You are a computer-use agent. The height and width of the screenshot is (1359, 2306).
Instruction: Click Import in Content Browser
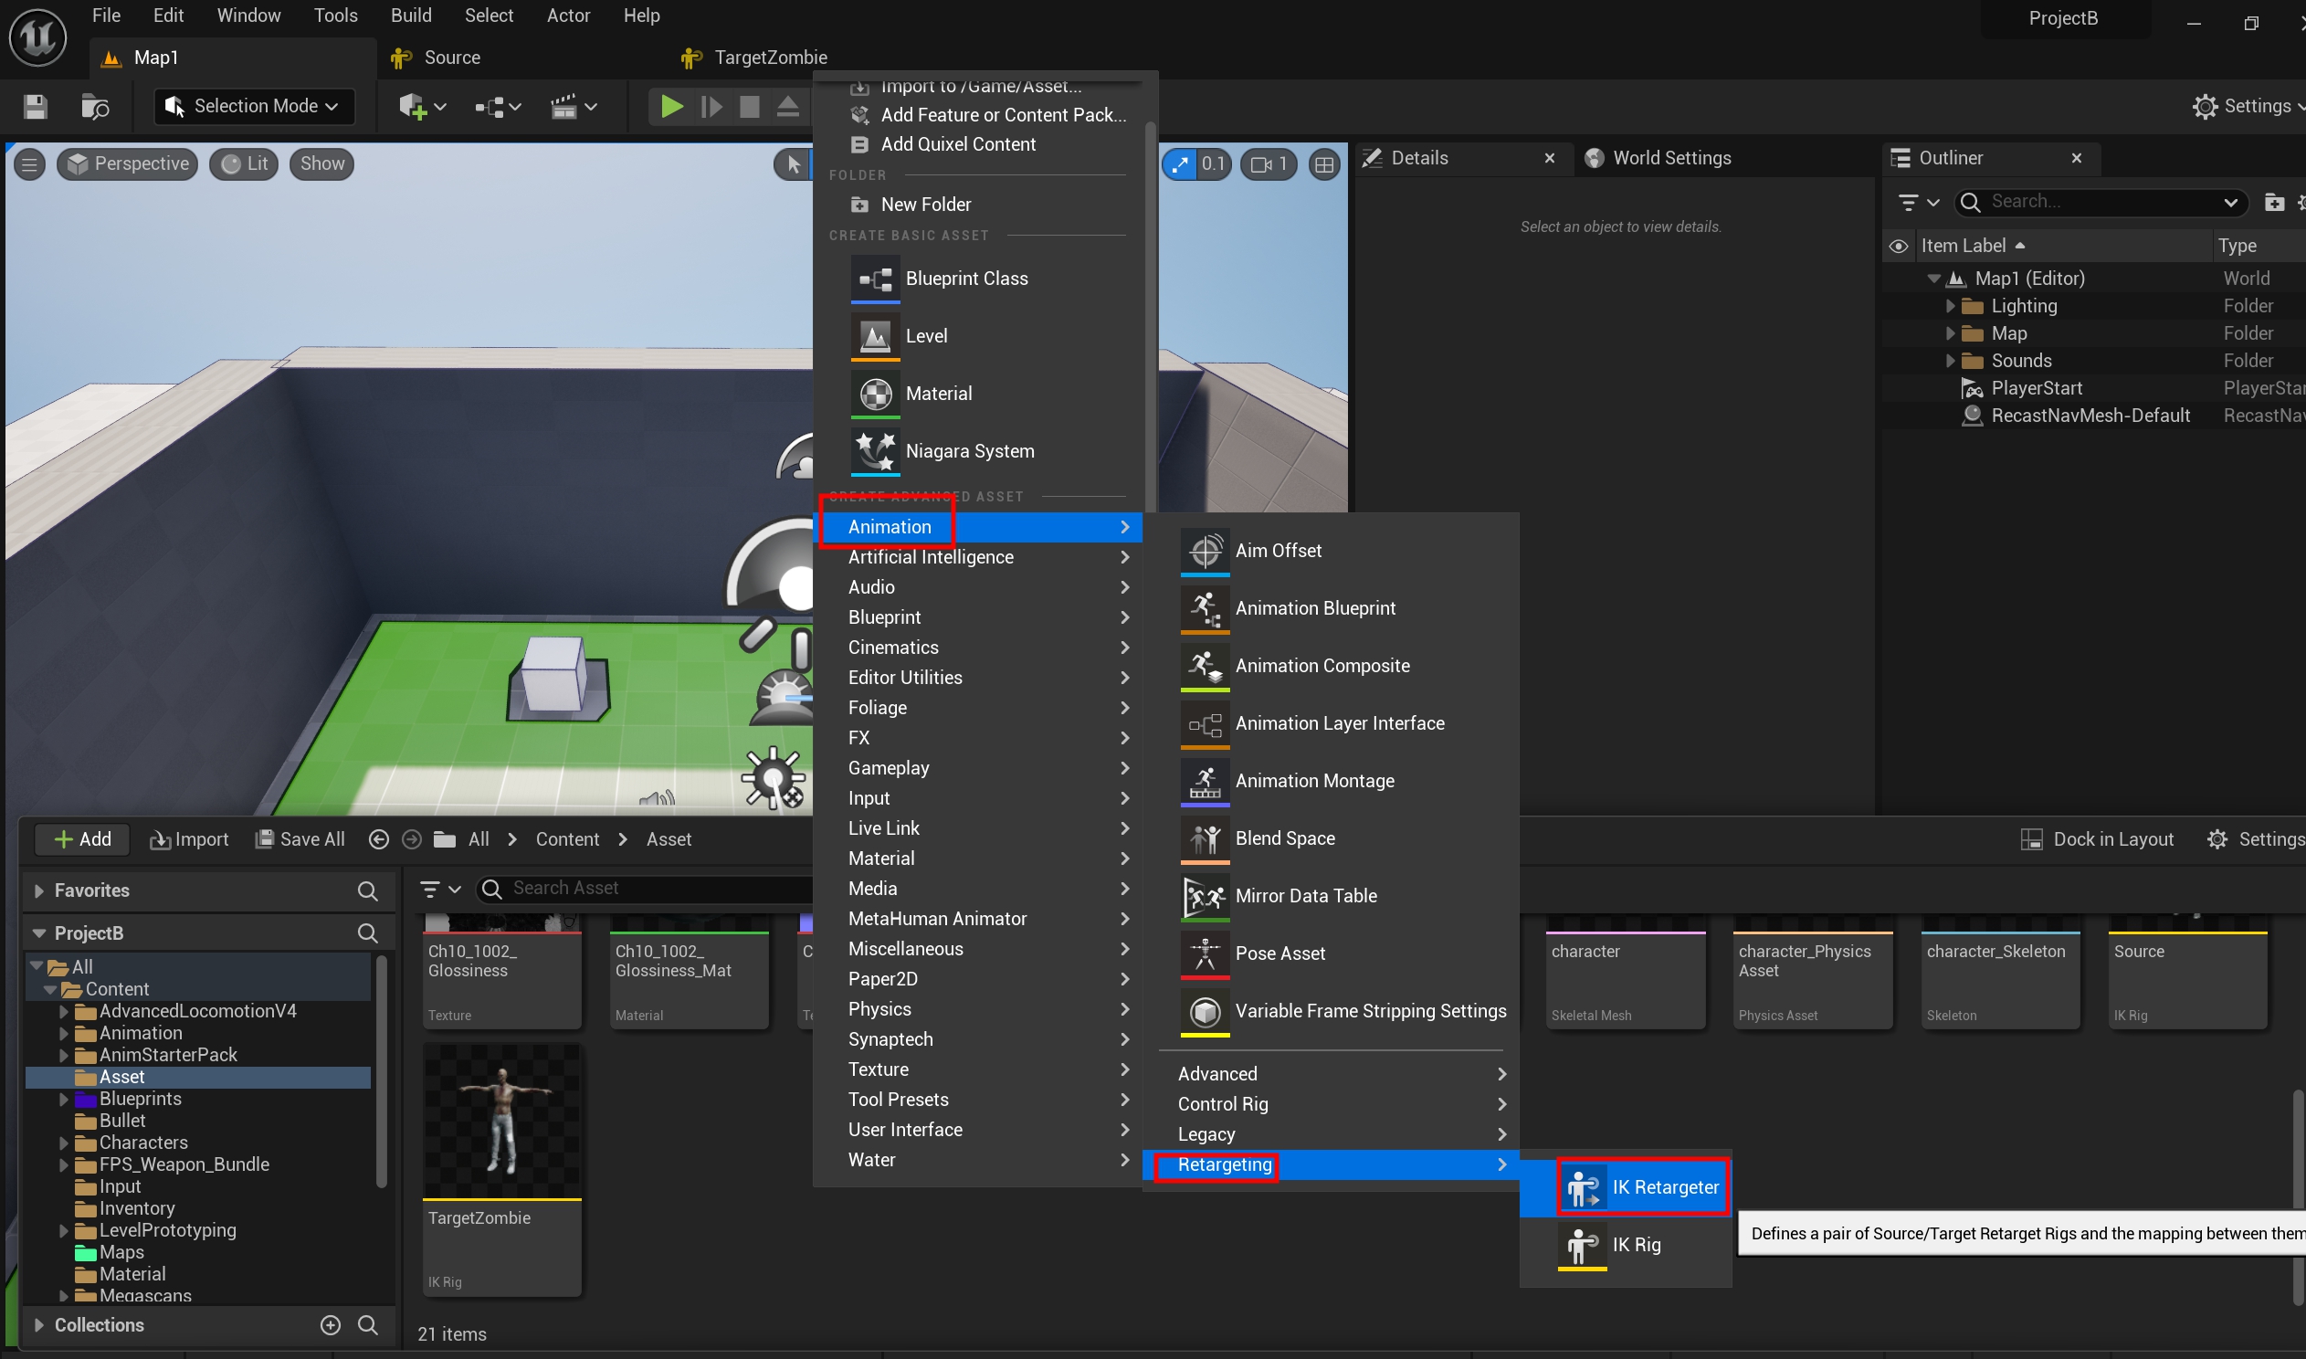[189, 839]
